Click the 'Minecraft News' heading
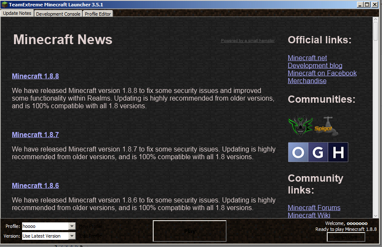 pos(63,39)
